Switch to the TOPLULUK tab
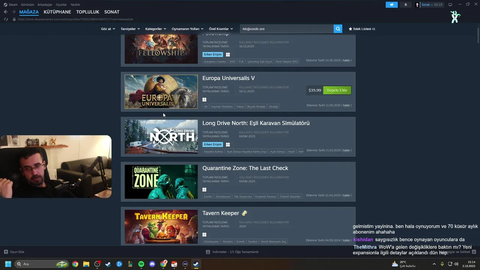This screenshot has height=270, width=480. [88, 12]
